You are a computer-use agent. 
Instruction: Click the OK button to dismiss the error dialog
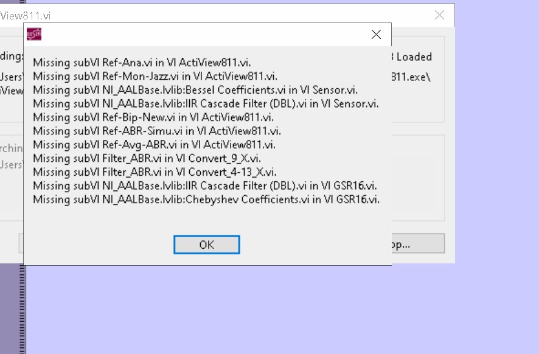tap(206, 245)
